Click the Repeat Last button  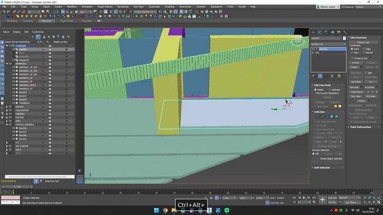pos(363,42)
